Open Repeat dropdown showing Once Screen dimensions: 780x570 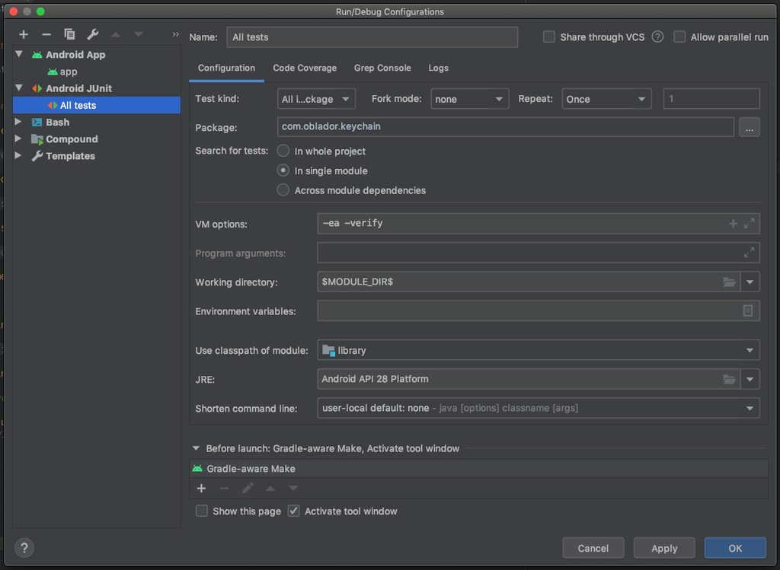(606, 99)
